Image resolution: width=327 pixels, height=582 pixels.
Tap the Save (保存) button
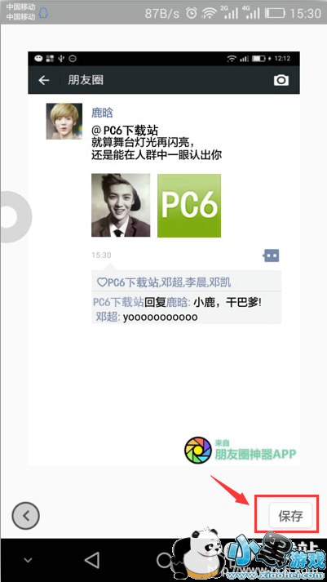(290, 516)
